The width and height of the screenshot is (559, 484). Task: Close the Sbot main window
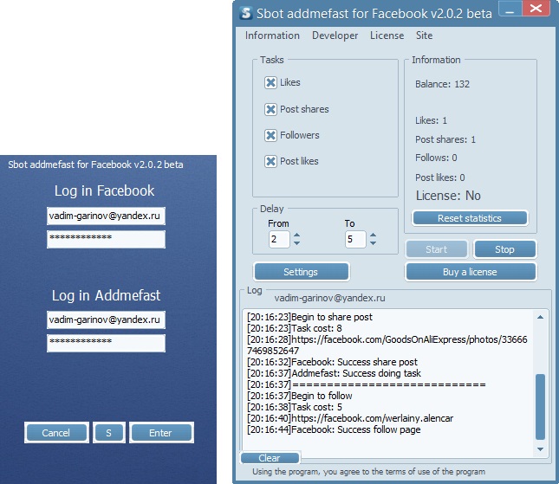pyautogui.click(x=536, y=9)
